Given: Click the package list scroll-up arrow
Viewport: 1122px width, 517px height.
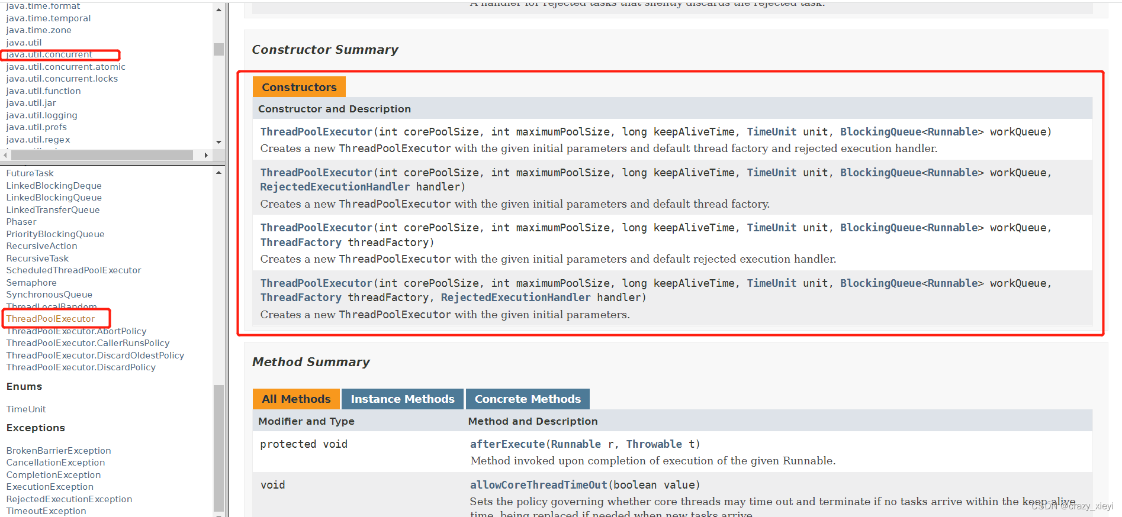Looking at the screenshot, I should pyautogui.click(x=218, y=10).
